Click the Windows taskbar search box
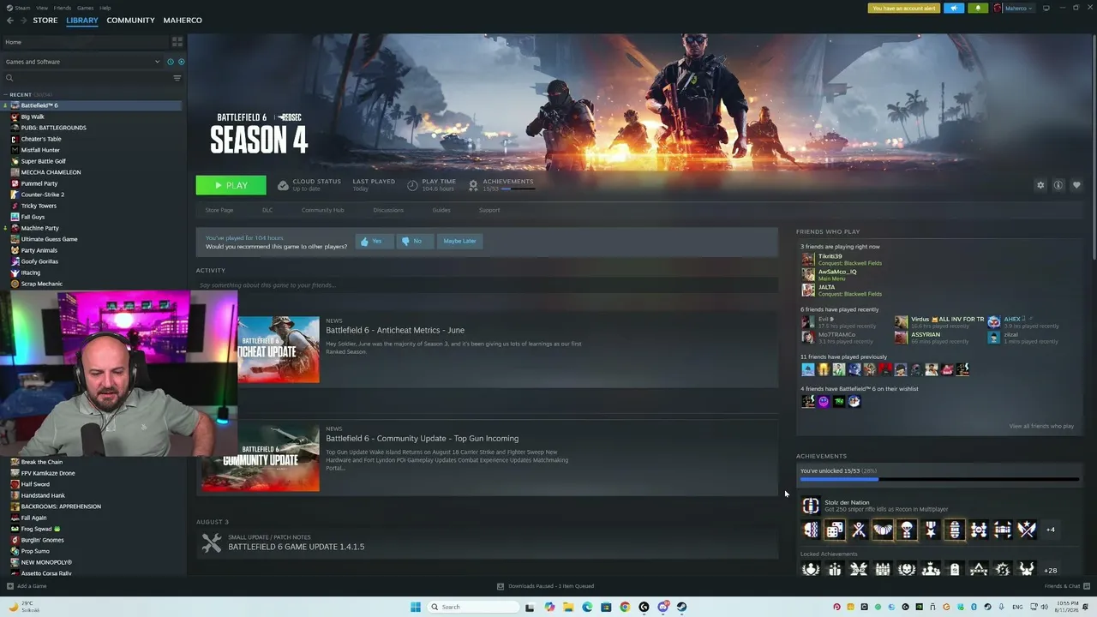 pyautogui.click(x=473, y=607)
